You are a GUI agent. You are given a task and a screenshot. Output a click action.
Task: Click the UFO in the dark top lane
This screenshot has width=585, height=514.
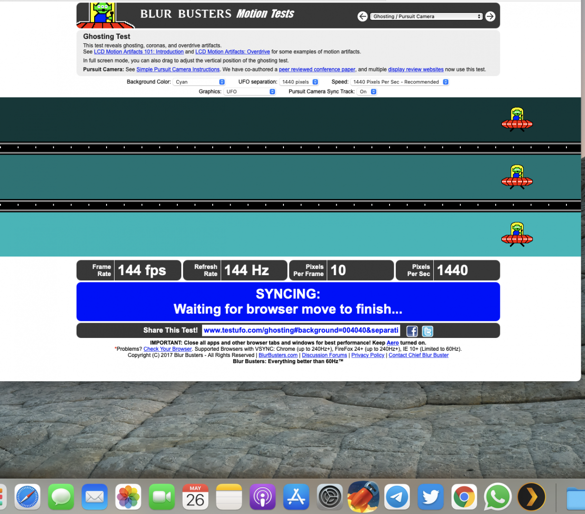point(517,120)
